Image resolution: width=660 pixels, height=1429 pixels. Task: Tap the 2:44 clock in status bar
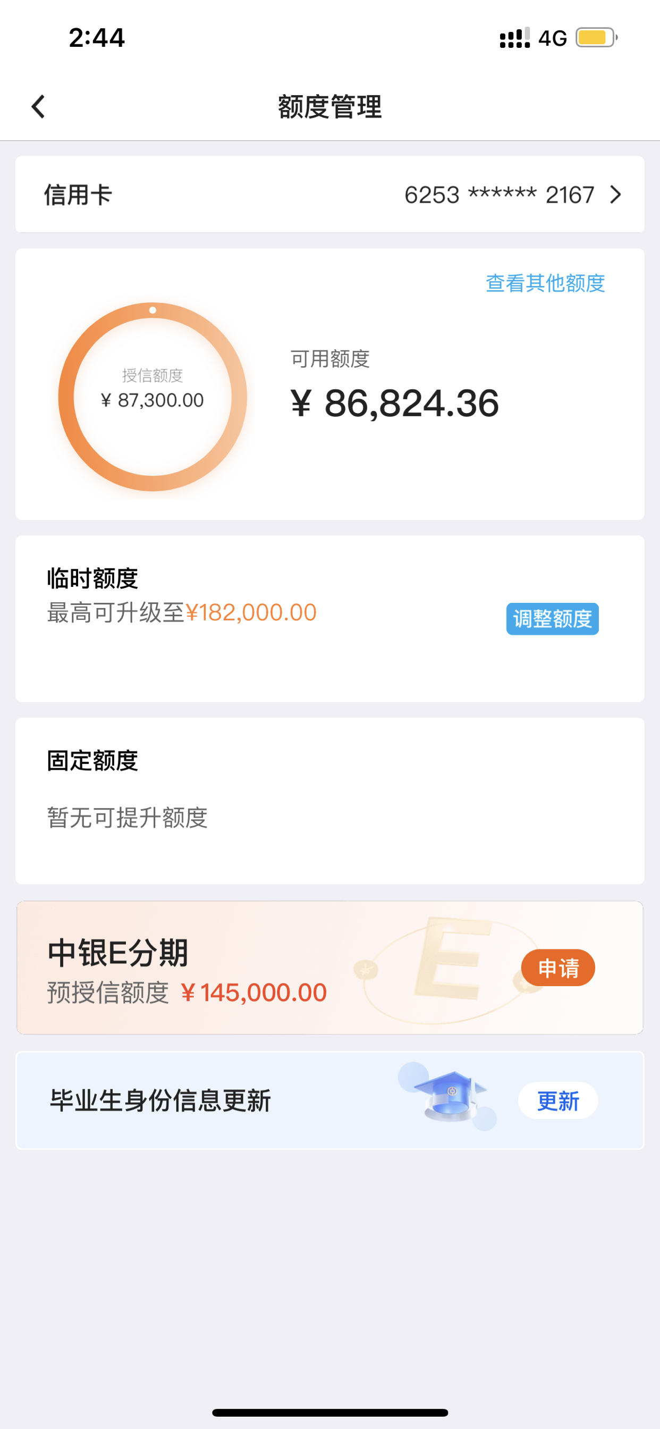97,38
